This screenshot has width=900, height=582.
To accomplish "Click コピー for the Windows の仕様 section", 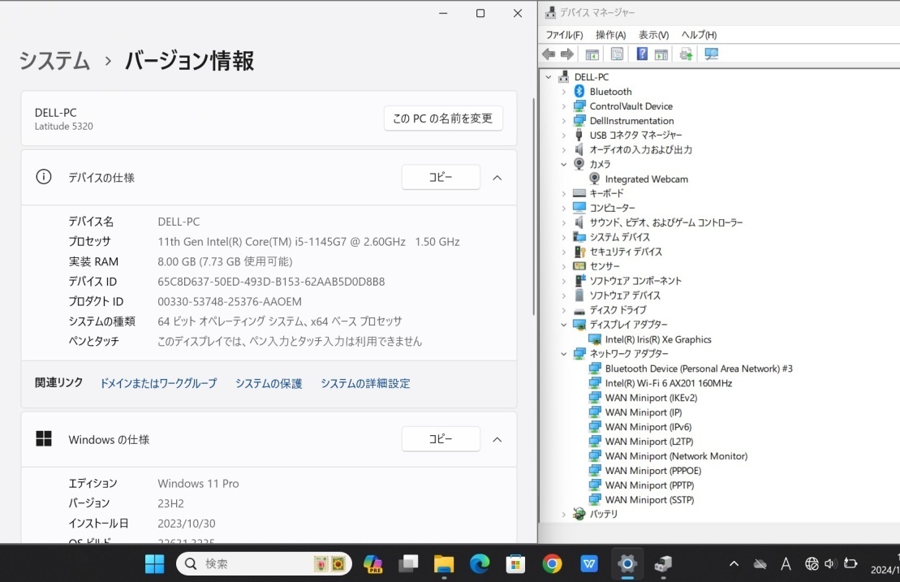I will [441, 438].
